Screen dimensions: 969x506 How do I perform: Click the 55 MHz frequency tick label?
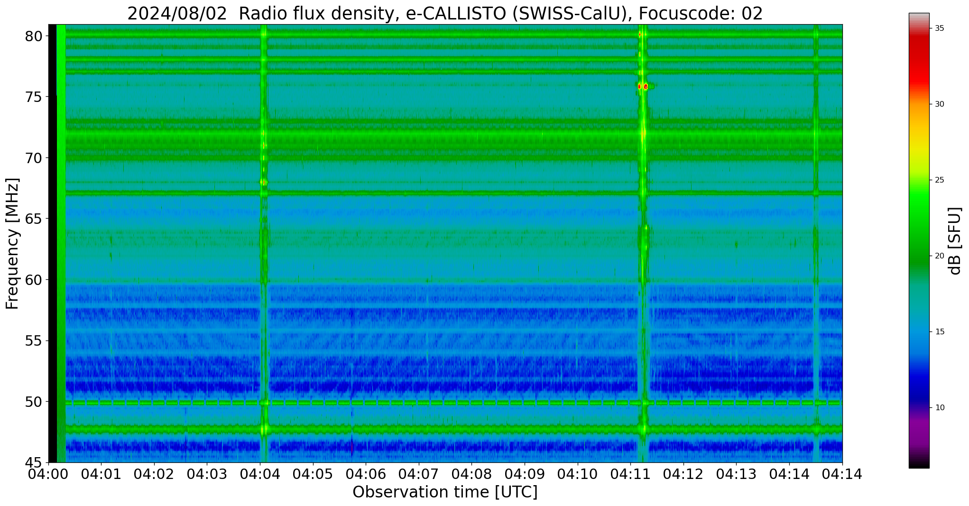coord(33,341)
